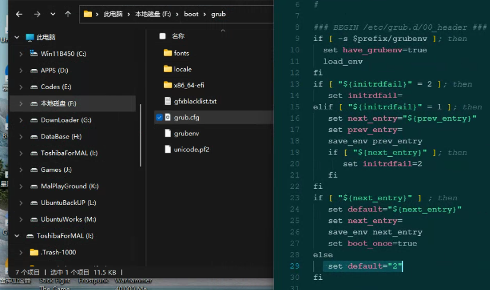Expand DownLoader (G:) drive node
This screenshot has width=490, height=290.
point(21,120)
